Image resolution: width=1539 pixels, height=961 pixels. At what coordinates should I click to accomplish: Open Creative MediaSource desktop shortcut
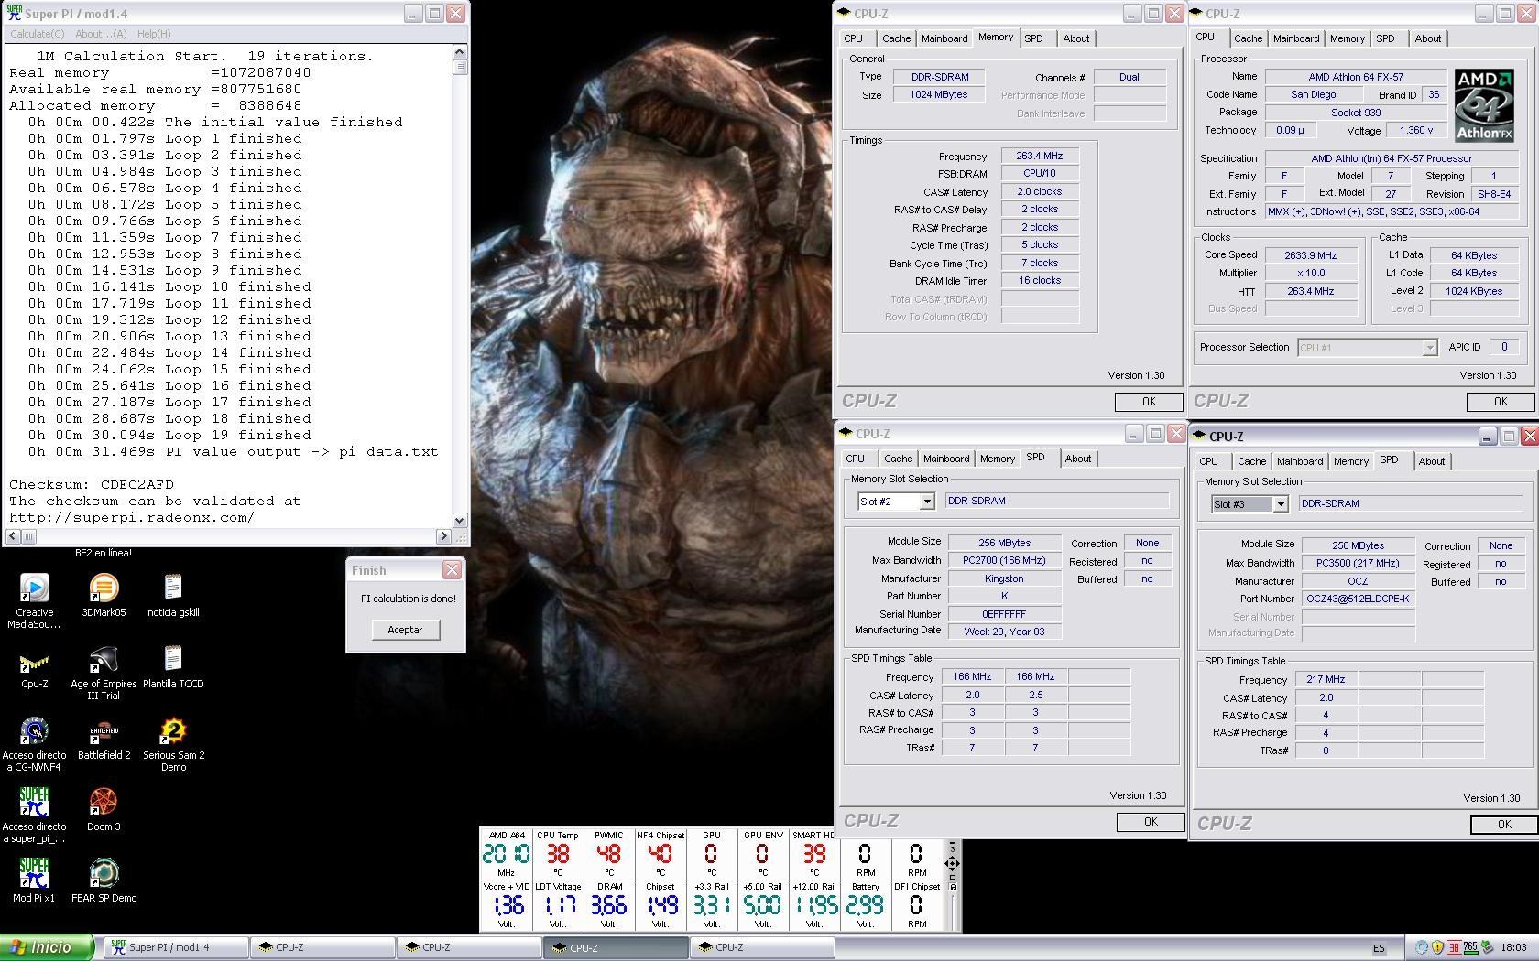pyautogui.click(x=34, y=588)
